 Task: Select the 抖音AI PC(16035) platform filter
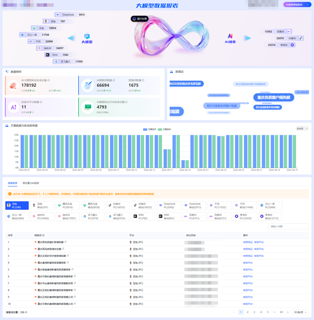tap(118, 206)
